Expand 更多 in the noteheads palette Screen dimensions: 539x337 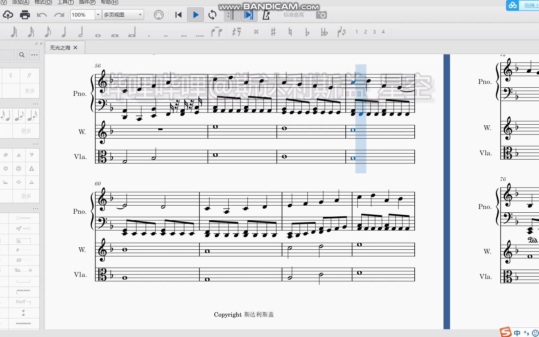pyautogui.click(x=26, y=196)
